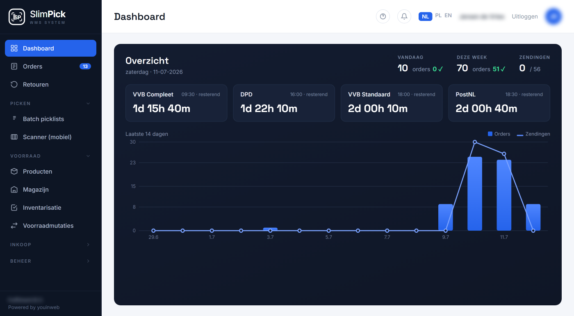Click the Batch picklists list icon
The image size is (574, 316).
point(14,119)
